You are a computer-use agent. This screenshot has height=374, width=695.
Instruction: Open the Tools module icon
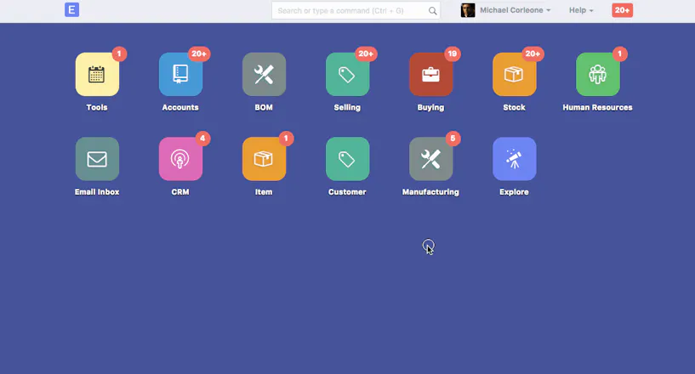point(97,75)
